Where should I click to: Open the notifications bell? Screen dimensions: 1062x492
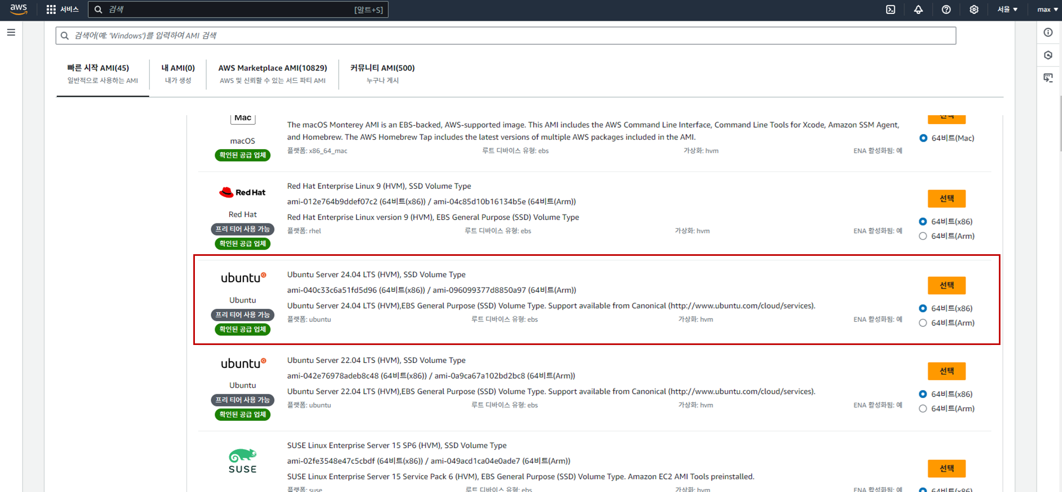pyautogui.click(x=918, y=10)
